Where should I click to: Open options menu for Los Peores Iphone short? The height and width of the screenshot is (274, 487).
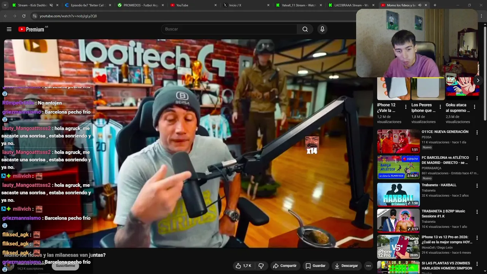point(440,107)
